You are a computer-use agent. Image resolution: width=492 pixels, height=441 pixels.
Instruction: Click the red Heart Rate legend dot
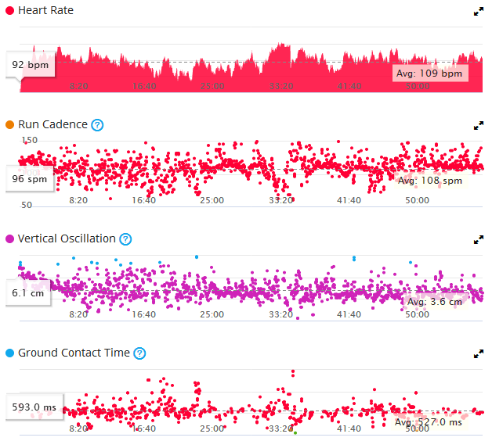[x=9, y=11]
